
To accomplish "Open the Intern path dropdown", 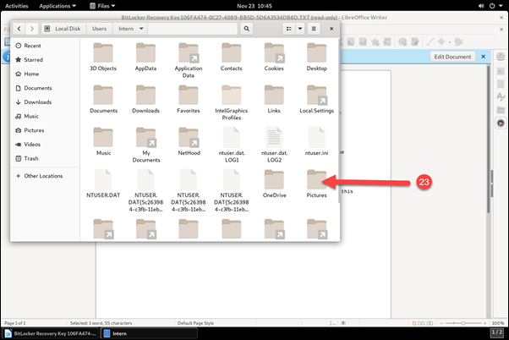I will click(131, 29).
